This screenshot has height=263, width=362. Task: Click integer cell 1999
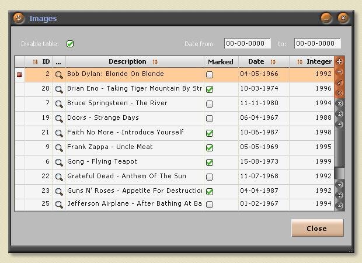pyautogui.click(x=311, y=162)
